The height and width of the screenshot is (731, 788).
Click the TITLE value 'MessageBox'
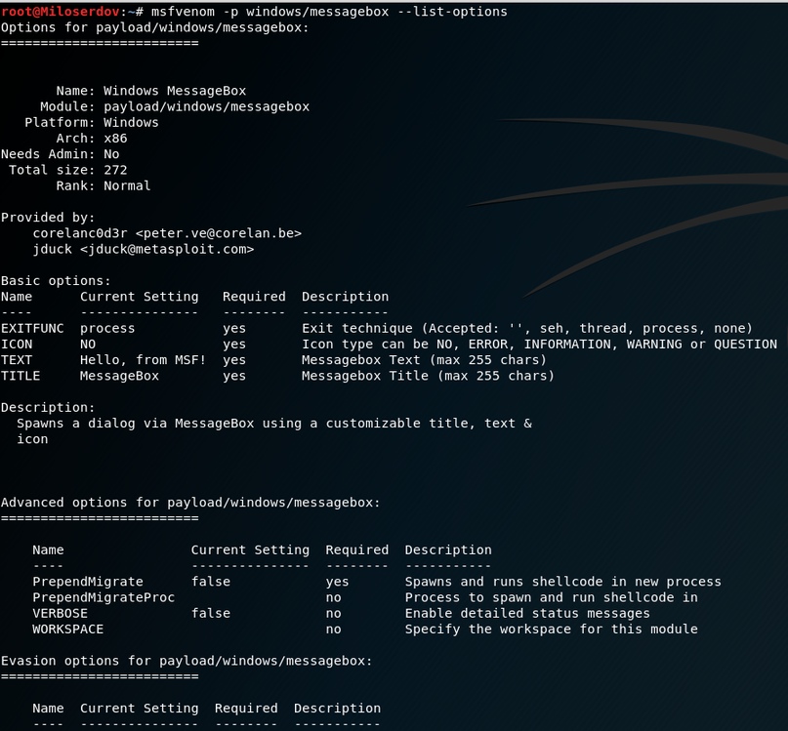[119, 375]
